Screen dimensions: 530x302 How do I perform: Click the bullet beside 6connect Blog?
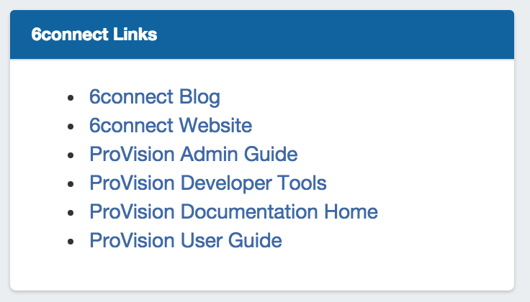[70, 98]
